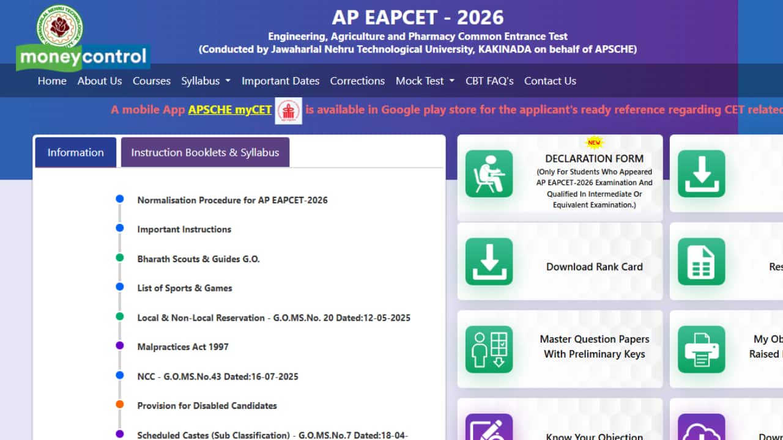Click the scrolling mobile app announcement text

pos(447,110)
